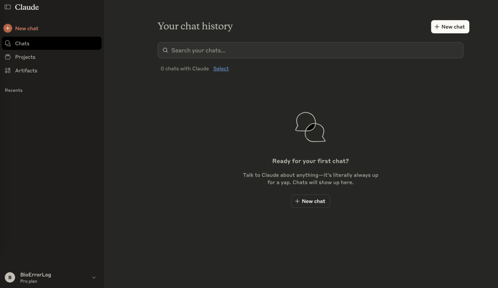Open Projects via its sidebar icon
The width and height of the screenshot is (498, 288).
click(x=7, y=57)
